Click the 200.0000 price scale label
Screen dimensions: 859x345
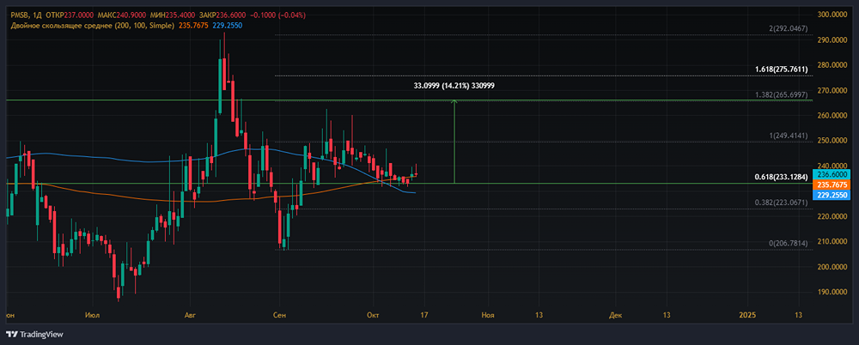coord(832,267)
